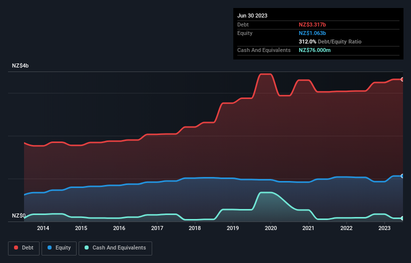The image size is (411, 263).
Task: Click the blue Equity endpoint marker
Action: [402, 176]
